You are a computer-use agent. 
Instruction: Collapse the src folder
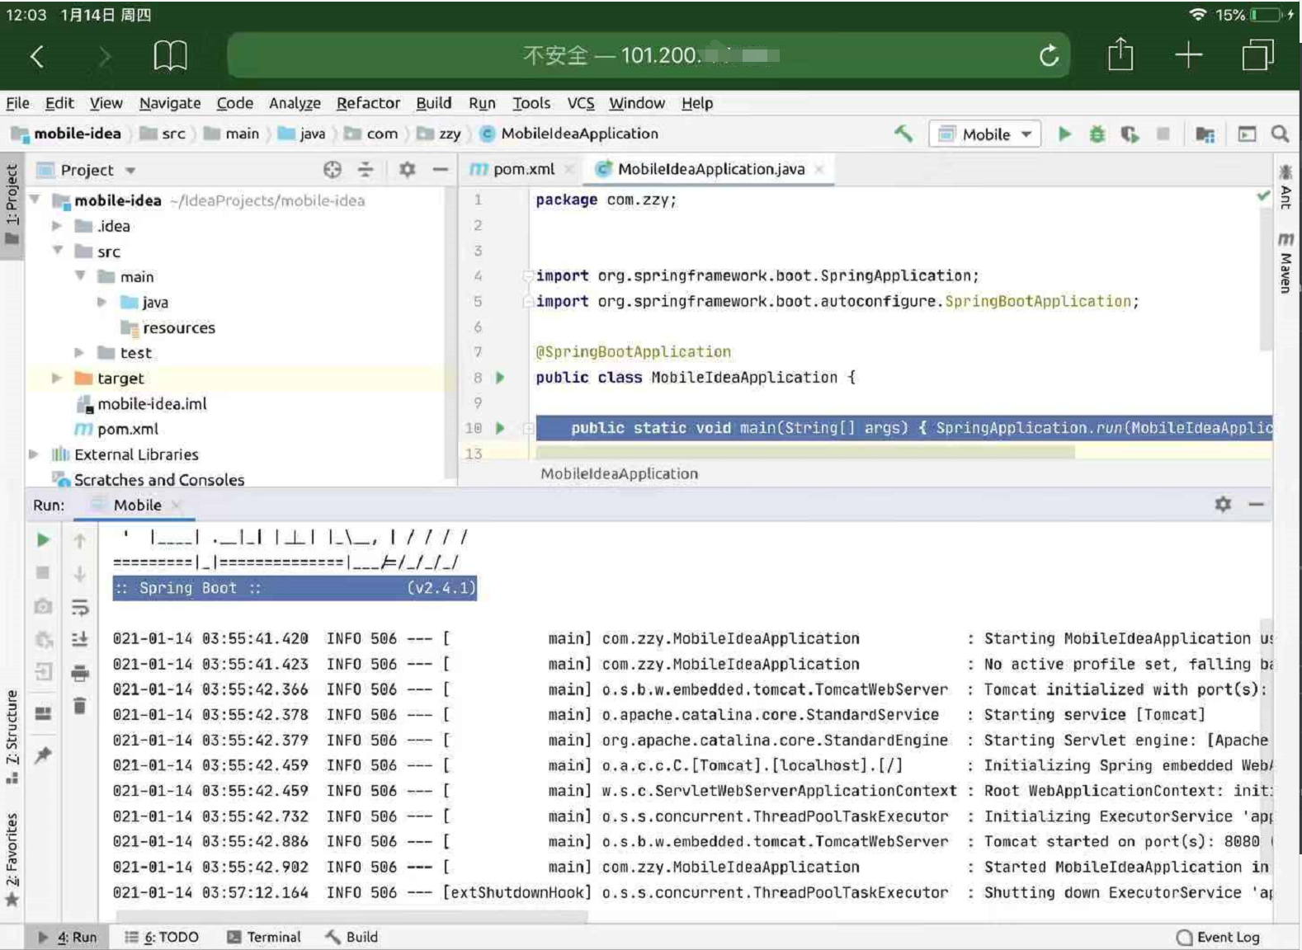(58, 251)
